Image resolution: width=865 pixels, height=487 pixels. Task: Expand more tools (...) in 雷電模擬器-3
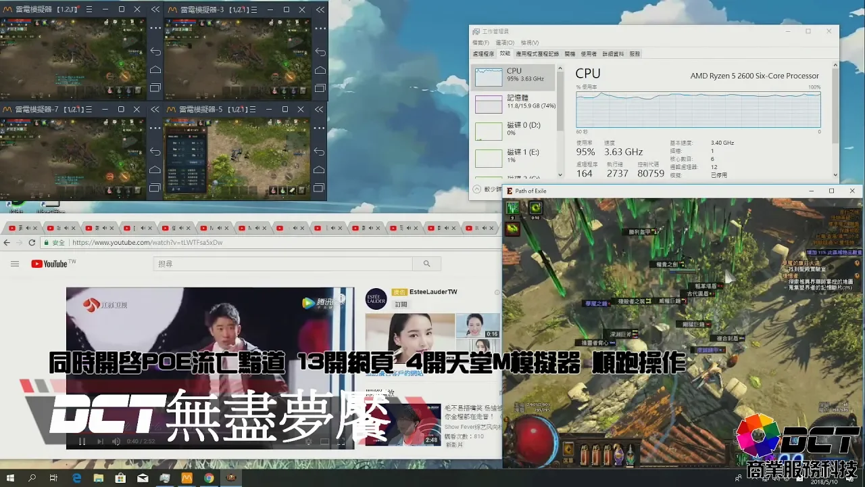[320, 28]
